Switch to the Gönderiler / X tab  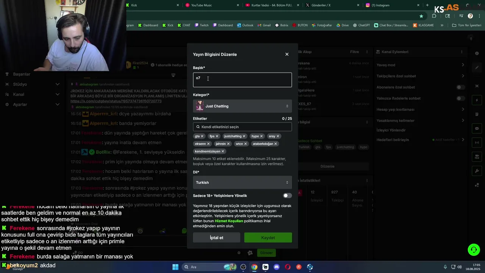[x=333, y=5]
